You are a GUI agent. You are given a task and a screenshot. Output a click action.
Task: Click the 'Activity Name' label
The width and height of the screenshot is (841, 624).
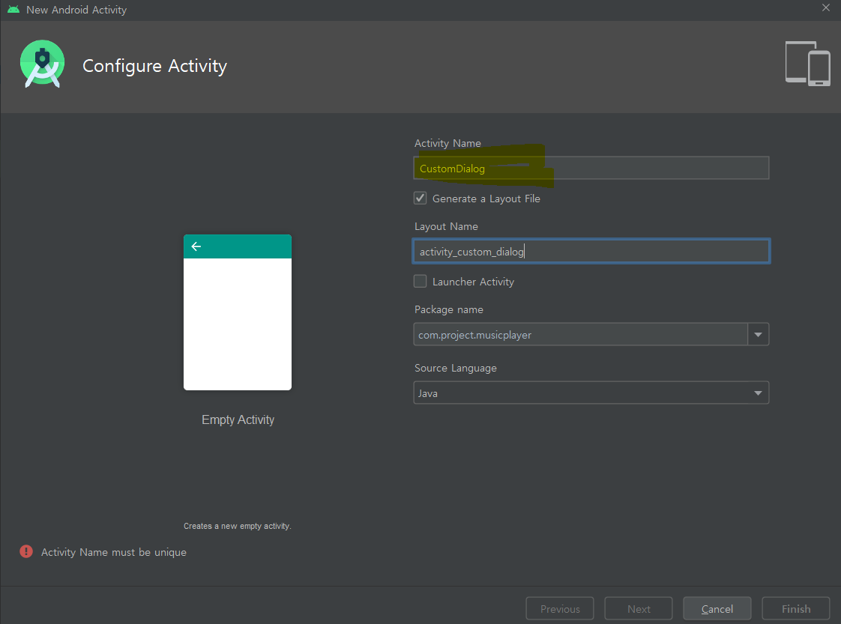[447, 143]
